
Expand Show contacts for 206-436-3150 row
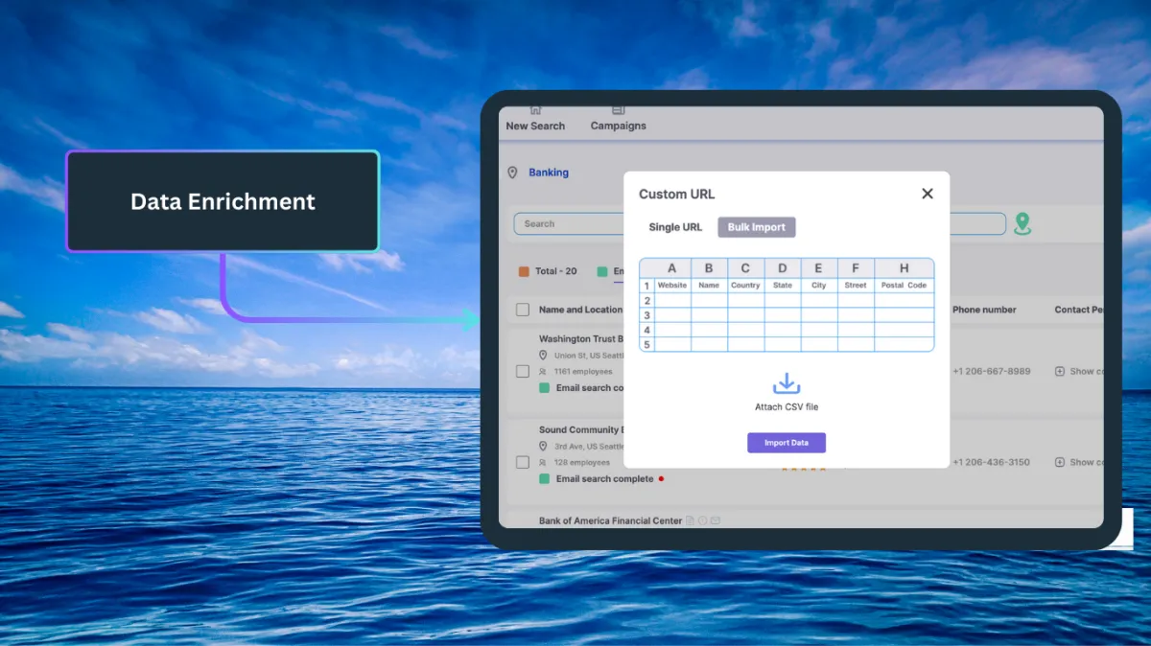pyautogui.click(x=1078, y=462)
